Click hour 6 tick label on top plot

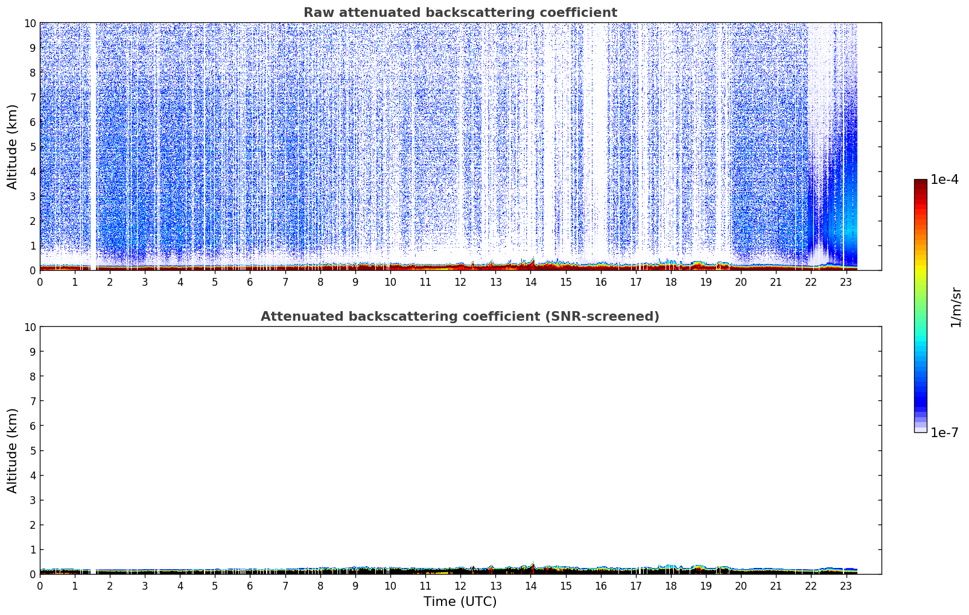(x=250, y=282)
